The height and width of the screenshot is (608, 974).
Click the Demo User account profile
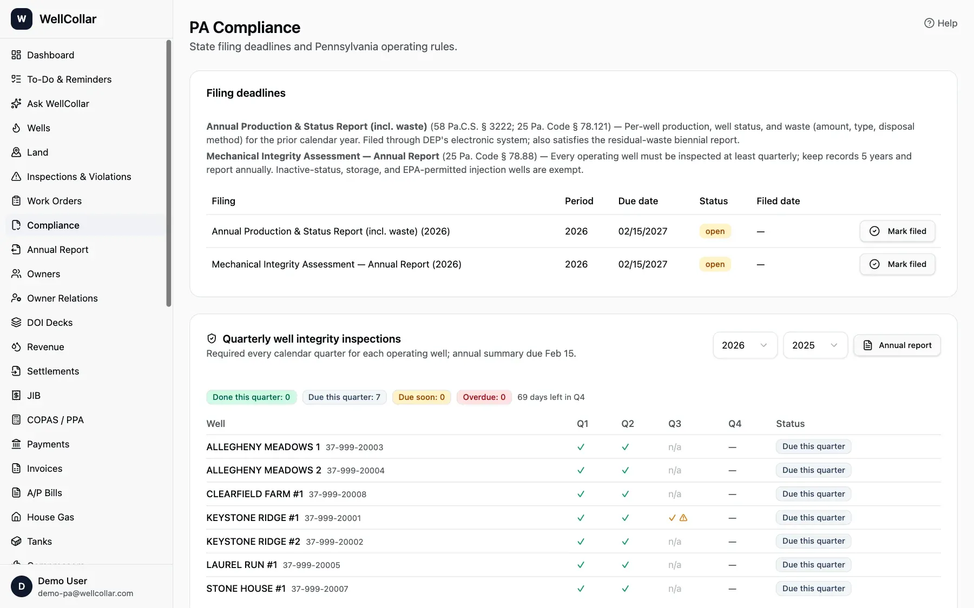pyautogui.click(x=85, y=586)
